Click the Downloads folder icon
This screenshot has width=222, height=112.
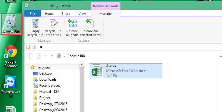point(35,80)
